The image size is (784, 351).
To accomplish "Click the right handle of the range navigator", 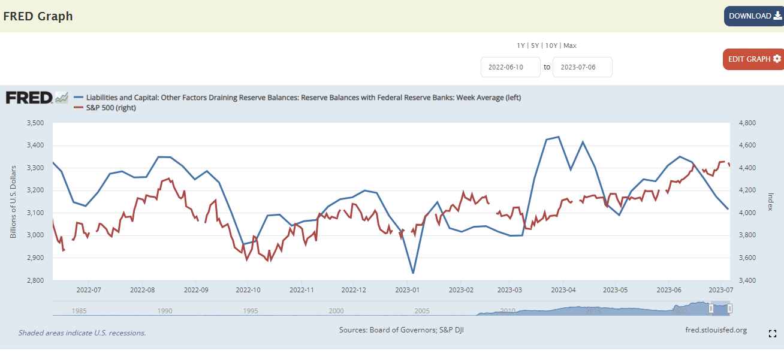I will [x=730, y=308].
